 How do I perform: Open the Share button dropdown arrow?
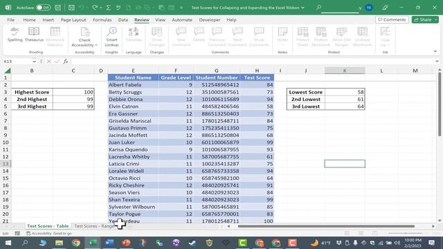coord(436,20)
